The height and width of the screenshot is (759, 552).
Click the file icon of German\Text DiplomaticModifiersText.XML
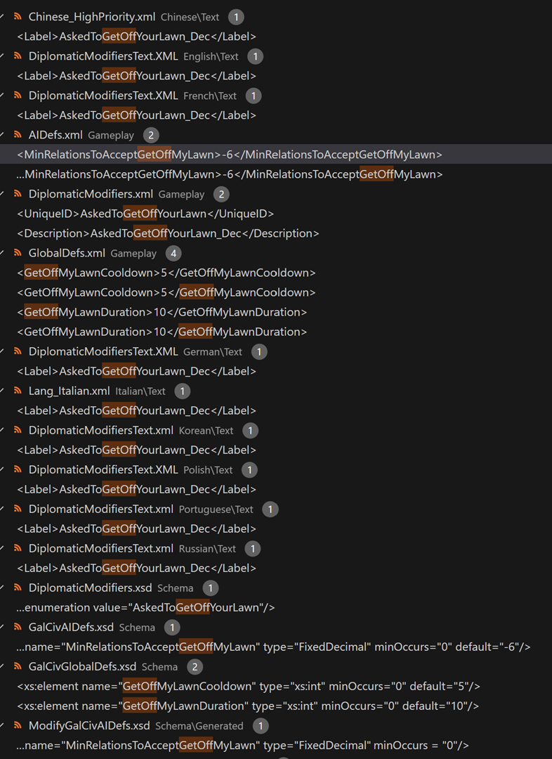click(x=18, y=351)
